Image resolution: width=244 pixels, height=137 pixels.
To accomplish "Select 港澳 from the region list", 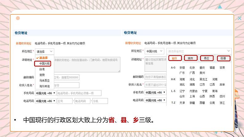I will (42, 75).
